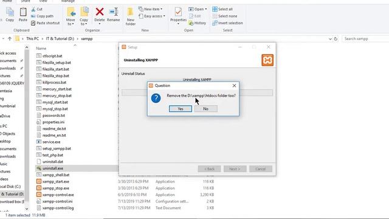The height and width of the screenshot is (219, 389).
Task: Select xampp_shell.bat file
Action: 56,175
